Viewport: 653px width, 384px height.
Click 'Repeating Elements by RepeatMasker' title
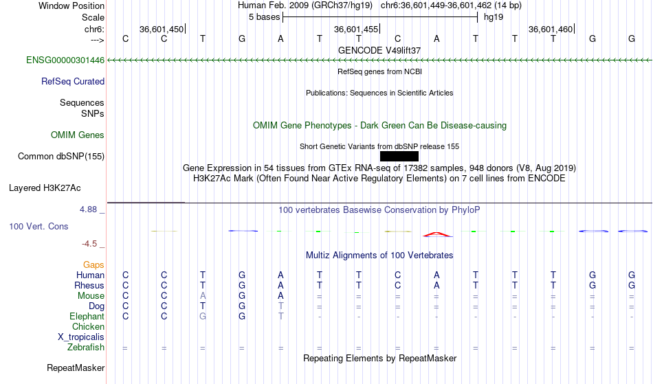379,359
